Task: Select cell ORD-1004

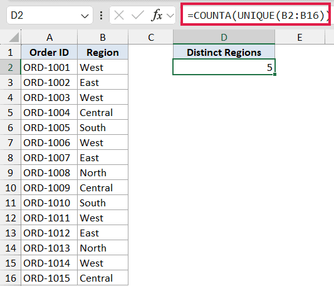Action: [50, 112]
